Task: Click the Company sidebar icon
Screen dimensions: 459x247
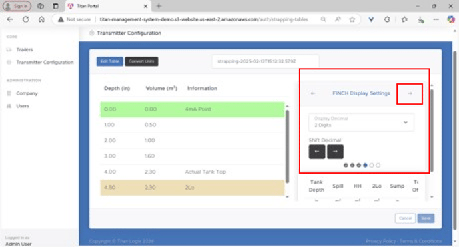Action: (9, 93)
